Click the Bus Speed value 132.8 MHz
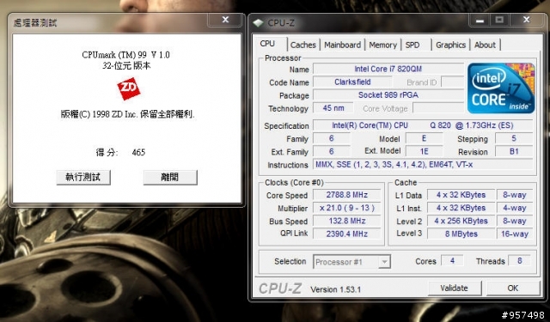This screenshot has width=550, height=322. tap(347, 221)
